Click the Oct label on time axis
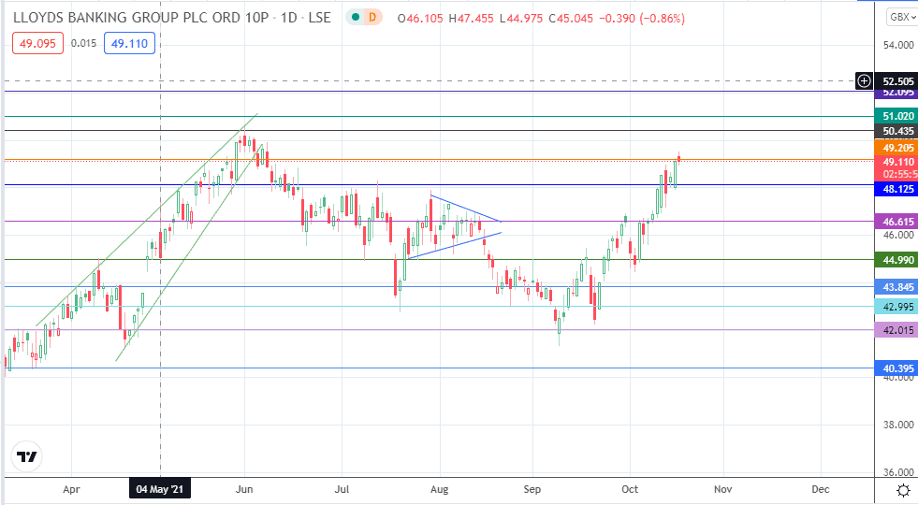 630,489
